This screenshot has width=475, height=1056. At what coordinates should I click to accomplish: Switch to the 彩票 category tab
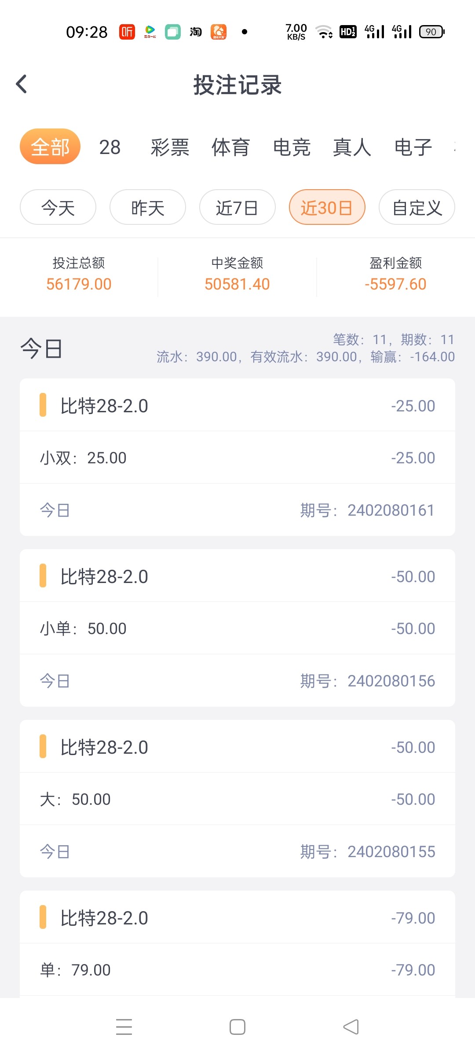pos(170,147)
